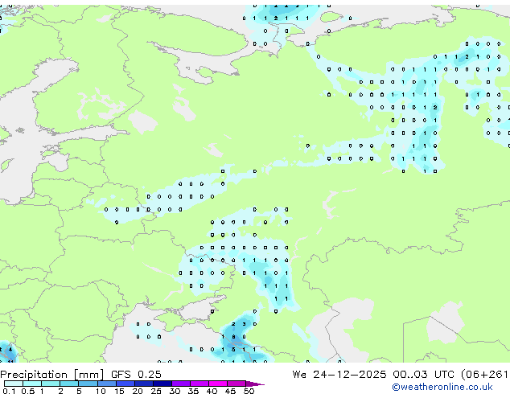This screenshot has width=510, height=394.
Task: Click the '20' legend scale label
Action: [138, 391]
